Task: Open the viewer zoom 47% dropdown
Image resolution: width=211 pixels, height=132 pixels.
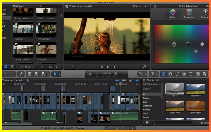Action: coord(137,6)
